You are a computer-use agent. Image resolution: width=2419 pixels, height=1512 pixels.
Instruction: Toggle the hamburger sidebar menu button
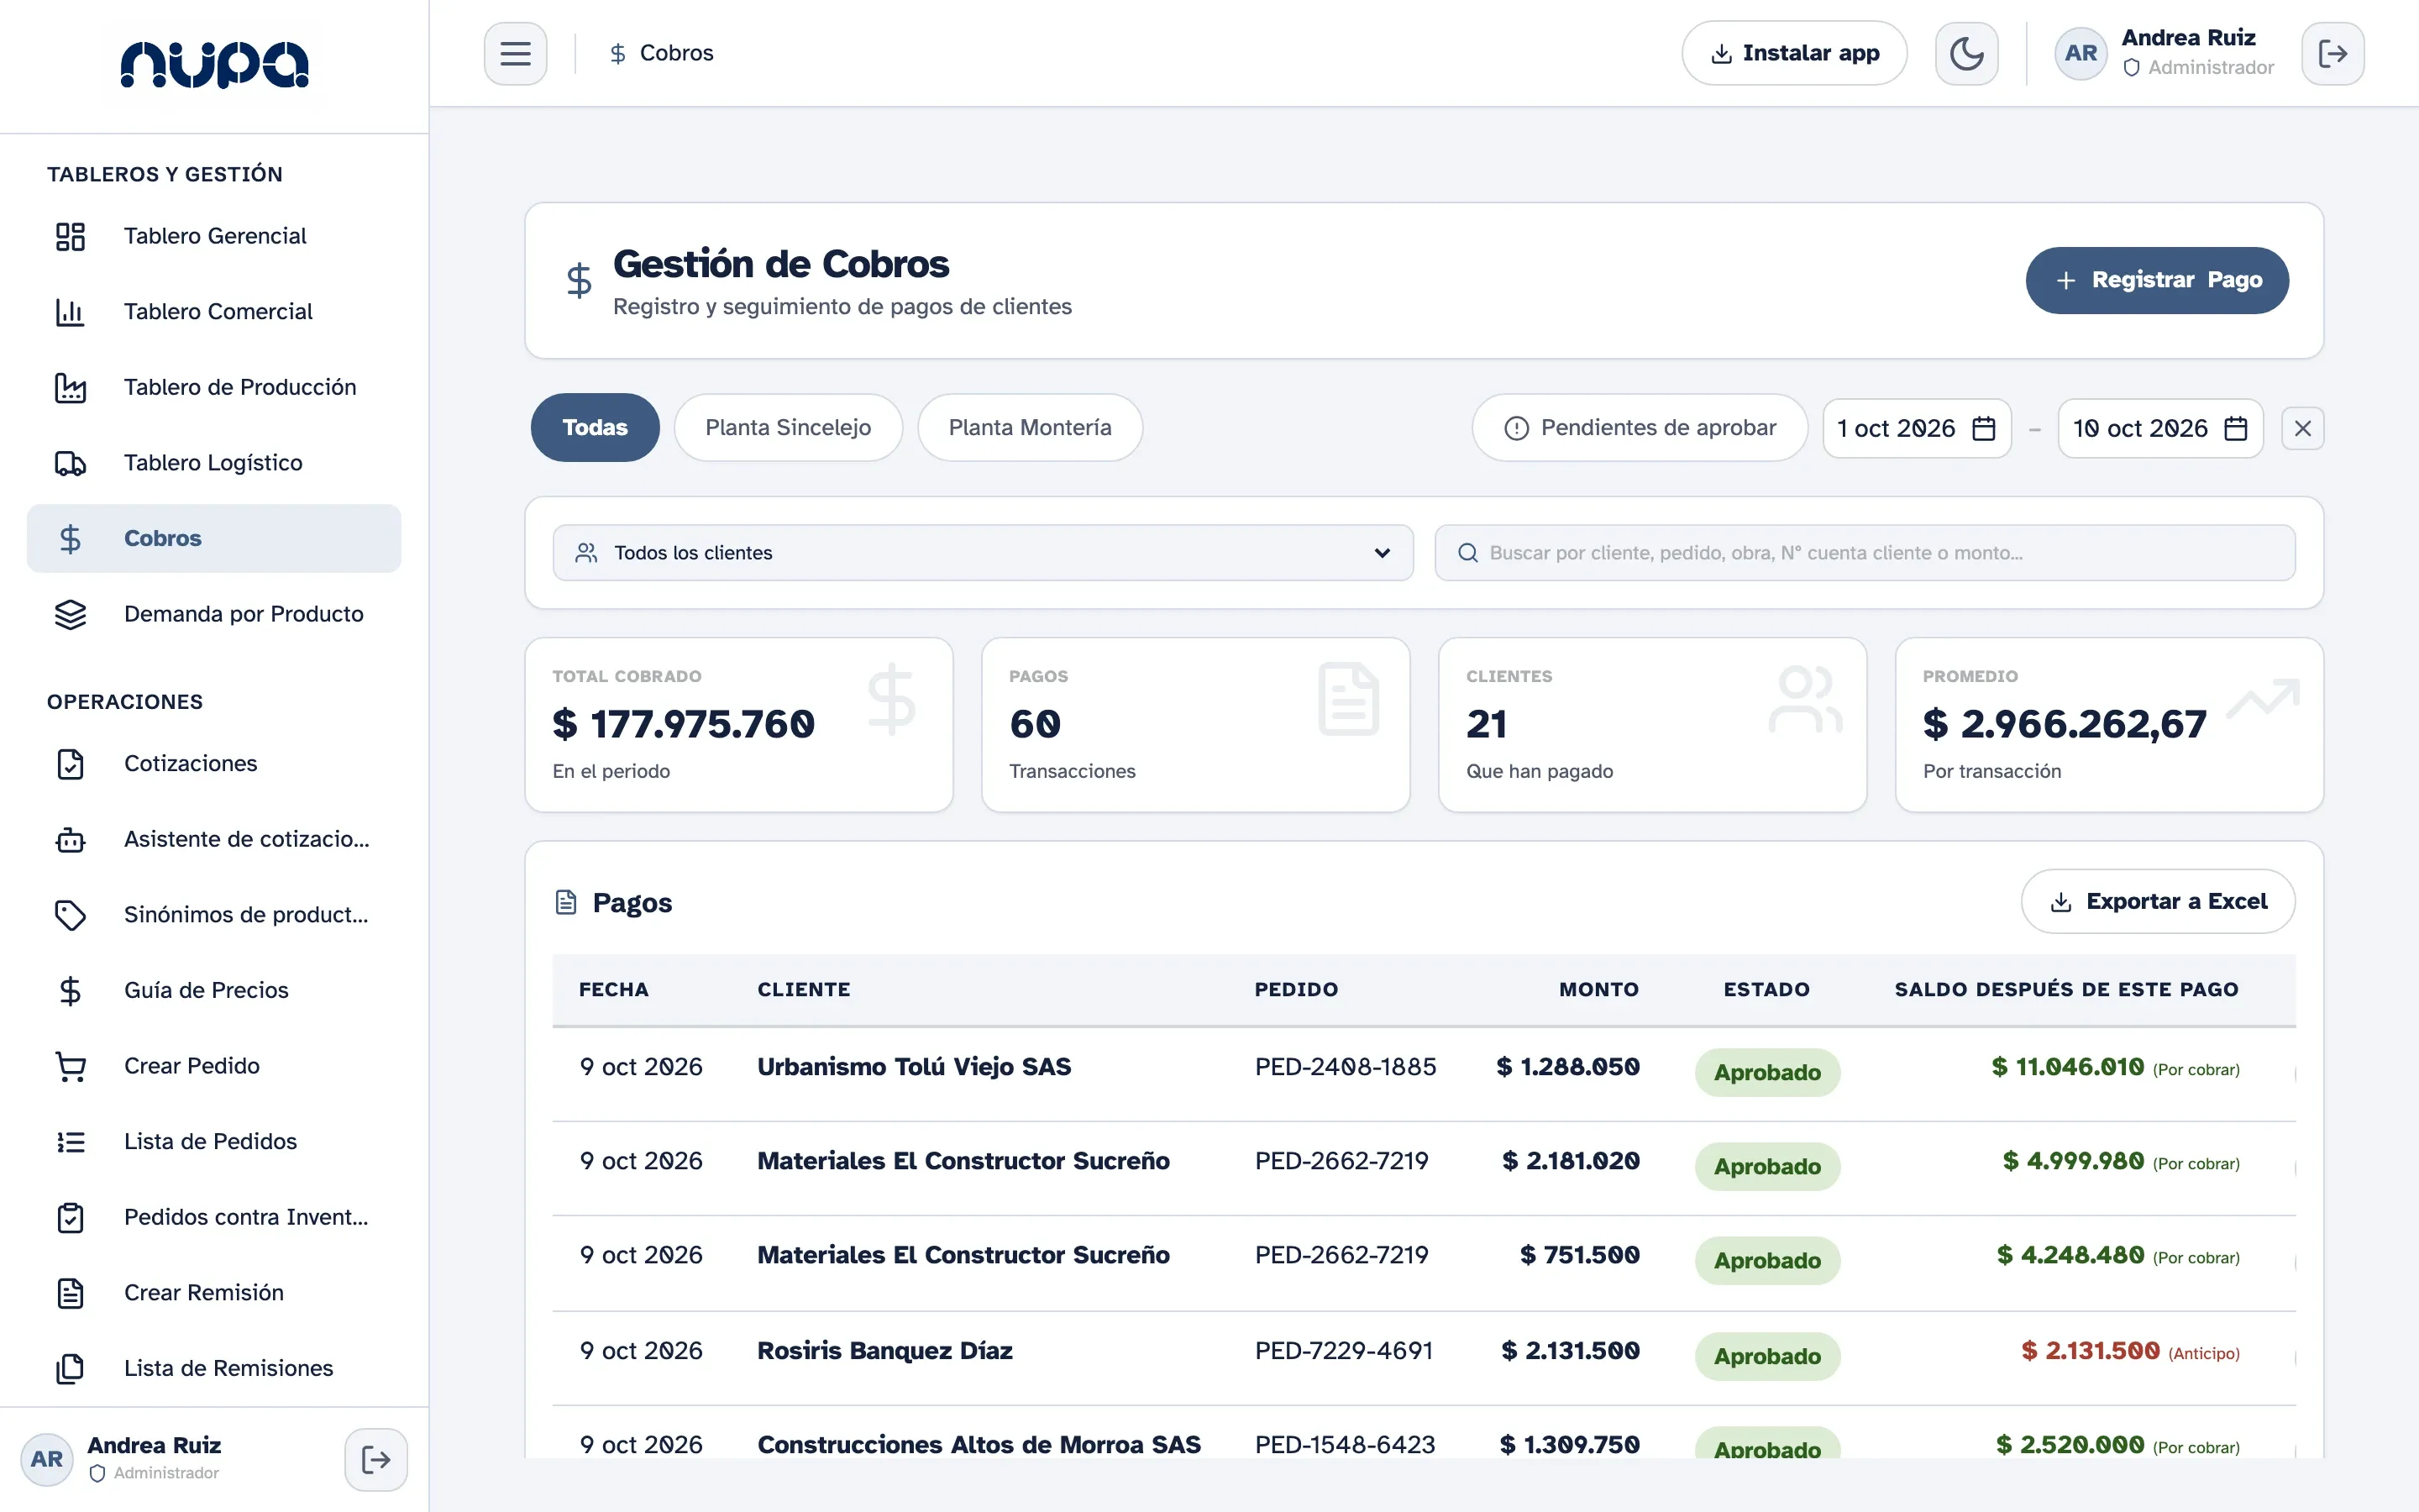[515, 53]
